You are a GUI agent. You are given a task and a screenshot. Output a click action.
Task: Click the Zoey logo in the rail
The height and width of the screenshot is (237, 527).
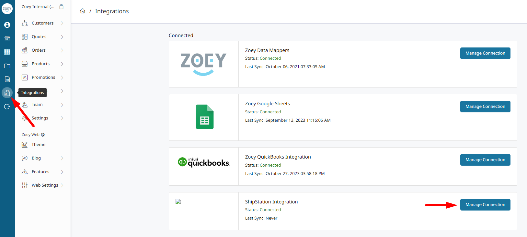coord(7,9)
